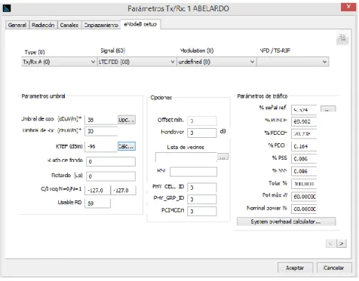Open the System overhead calculator
This screenshot has height=281, width=359.
[286, 221]
